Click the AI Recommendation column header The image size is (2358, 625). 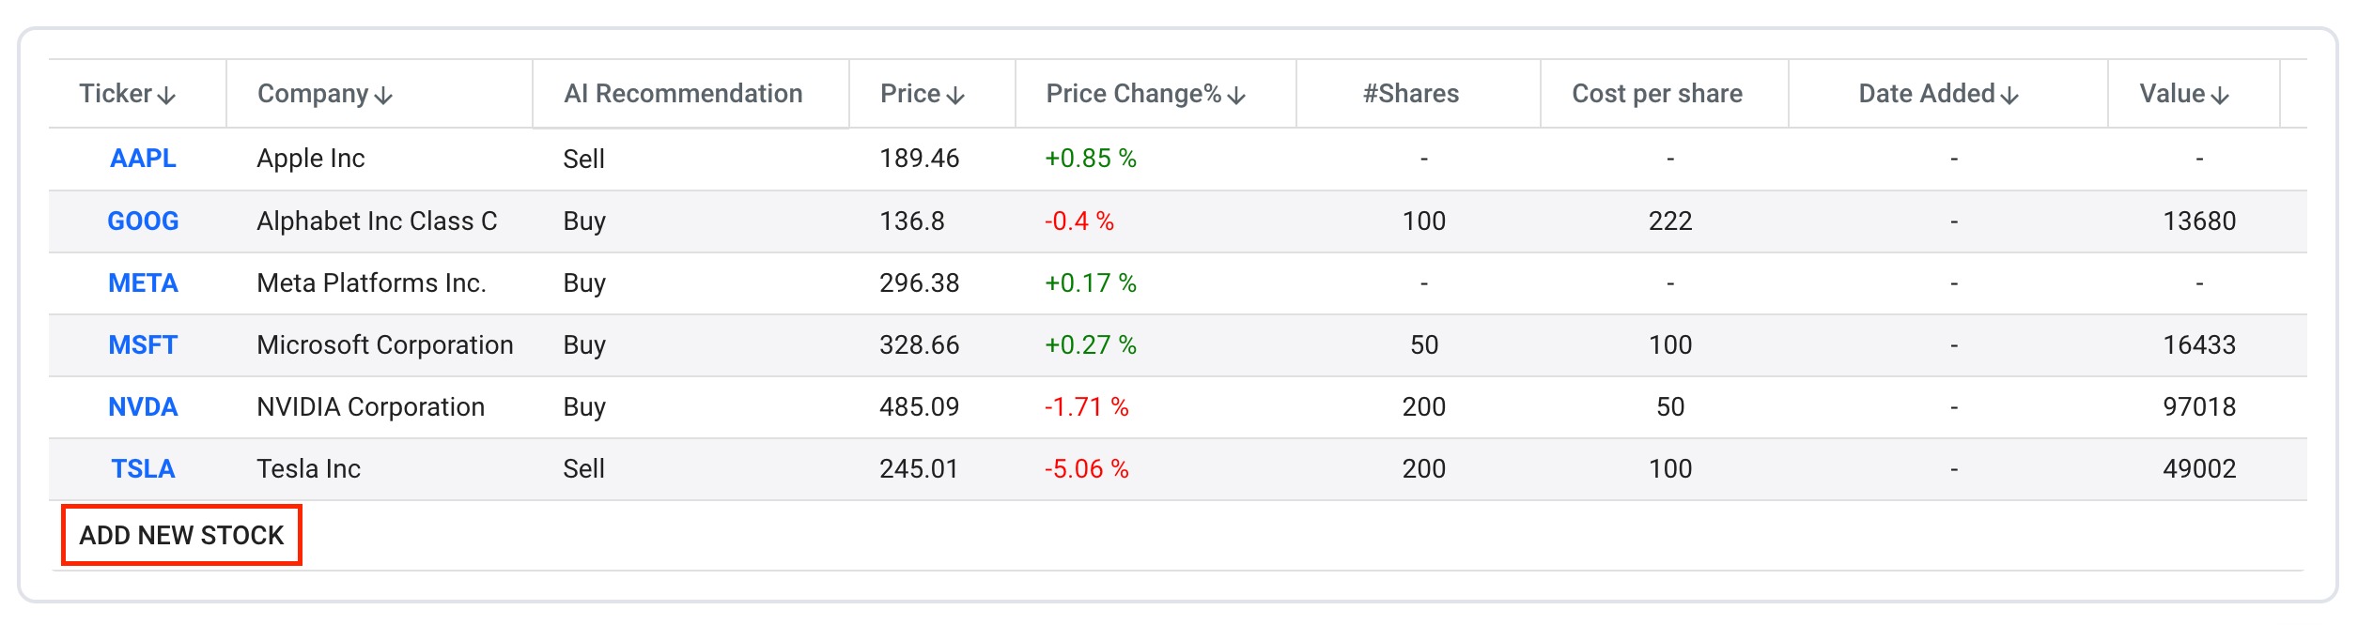click(683, 94)
